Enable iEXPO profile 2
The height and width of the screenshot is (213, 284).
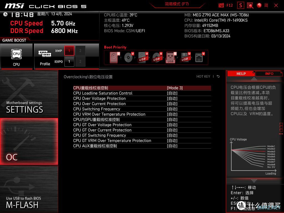point(80,62)
